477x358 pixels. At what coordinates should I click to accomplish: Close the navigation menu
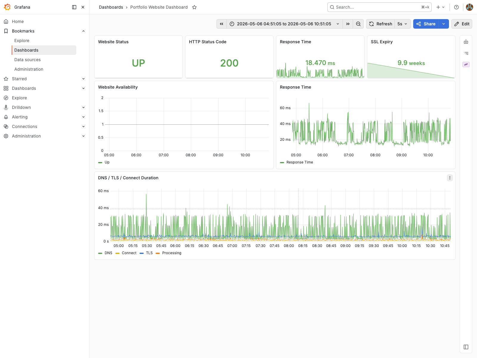(83, 7)
